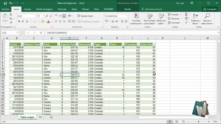Click the Paste (Pegar) clipboard icon
Screen dimensions: 221x124
click(5, 16)
